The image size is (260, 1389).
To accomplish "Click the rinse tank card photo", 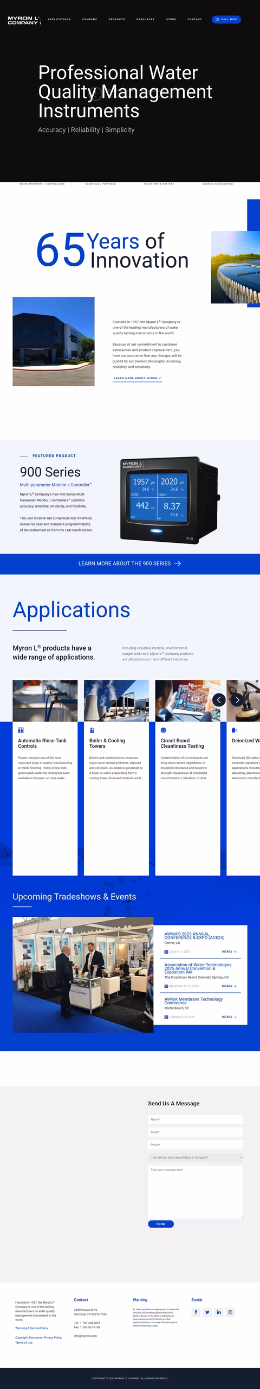I will click(x=45, y=701).
